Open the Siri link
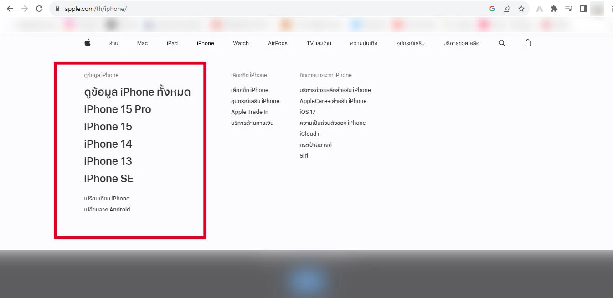 pyautogui.click(x=304, y=156)
